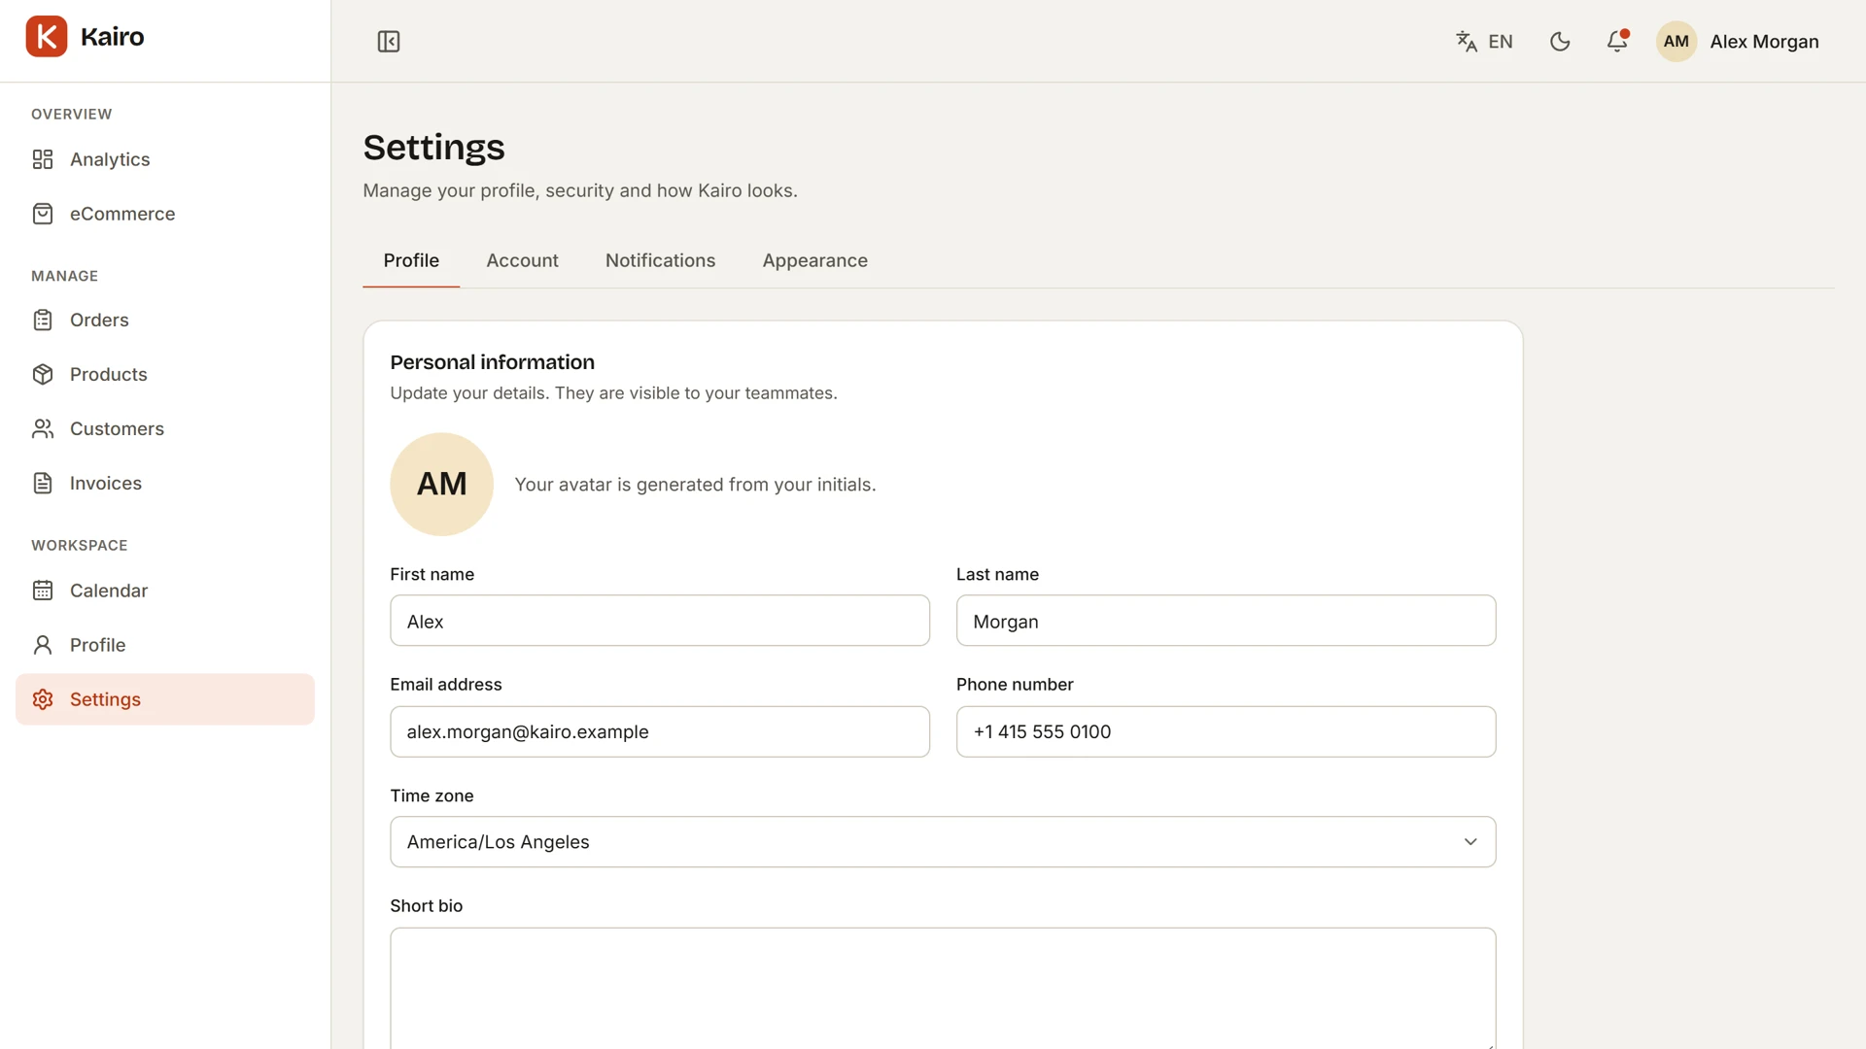Click the Products box icon
This screenshot has width=1866, height=1049.
click(x=43, y=375)
